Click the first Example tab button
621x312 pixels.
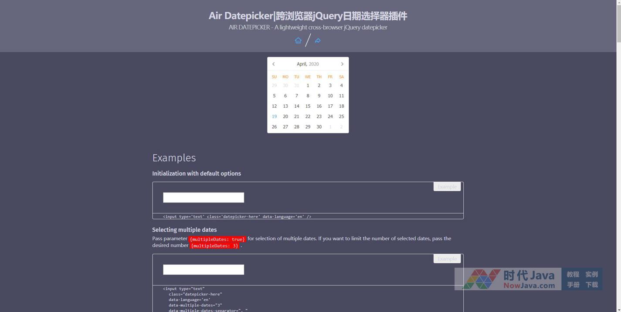(x=447, y=186)
